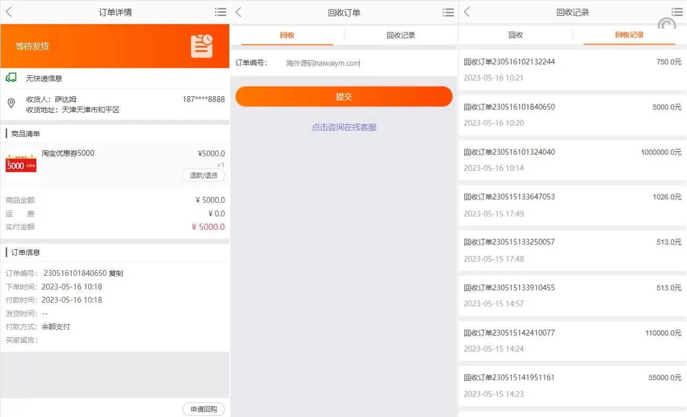Click the location pin address icon

[x=11, y=103]
